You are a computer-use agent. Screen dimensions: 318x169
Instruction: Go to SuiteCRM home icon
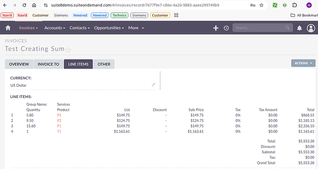(8, 28)
